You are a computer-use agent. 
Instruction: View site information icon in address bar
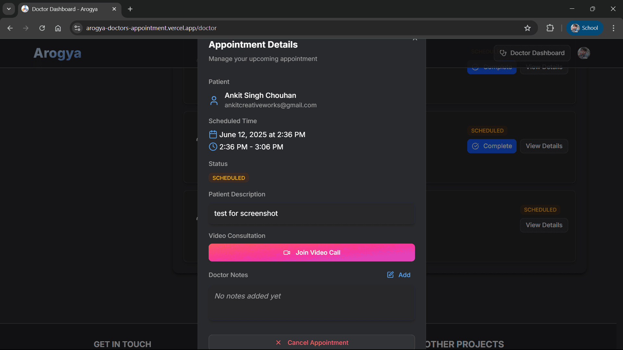point(77,28)
